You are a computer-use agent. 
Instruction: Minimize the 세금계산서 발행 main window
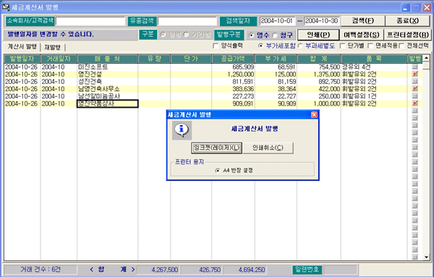point(406,7)
